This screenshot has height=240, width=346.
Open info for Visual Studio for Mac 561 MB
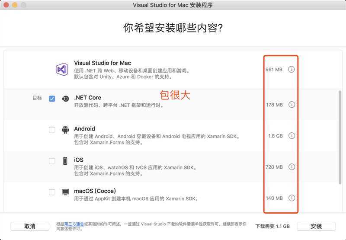point(291,70)
